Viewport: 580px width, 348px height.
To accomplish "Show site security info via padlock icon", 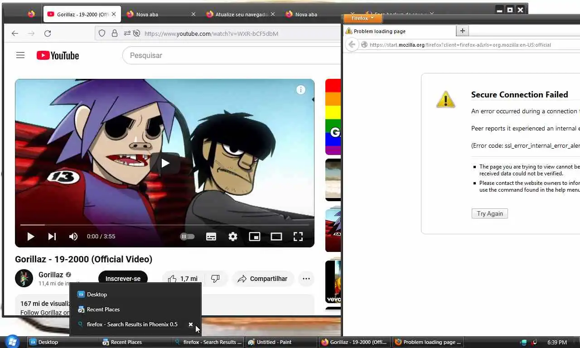I will (x=115, y=33).
